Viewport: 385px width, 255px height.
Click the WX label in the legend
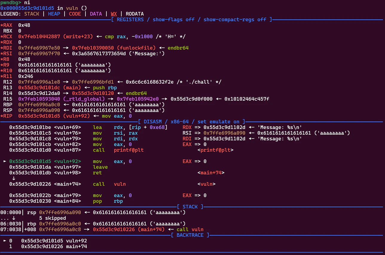[x=114, y=14]
